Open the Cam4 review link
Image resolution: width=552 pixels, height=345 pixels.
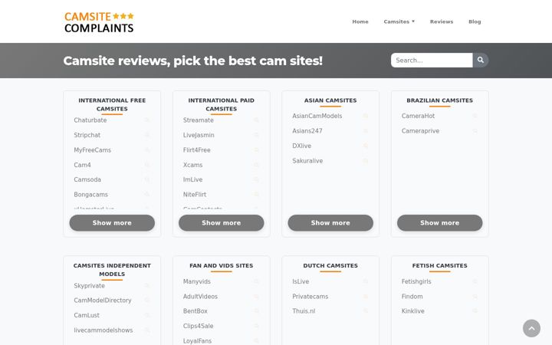[82, 165]
